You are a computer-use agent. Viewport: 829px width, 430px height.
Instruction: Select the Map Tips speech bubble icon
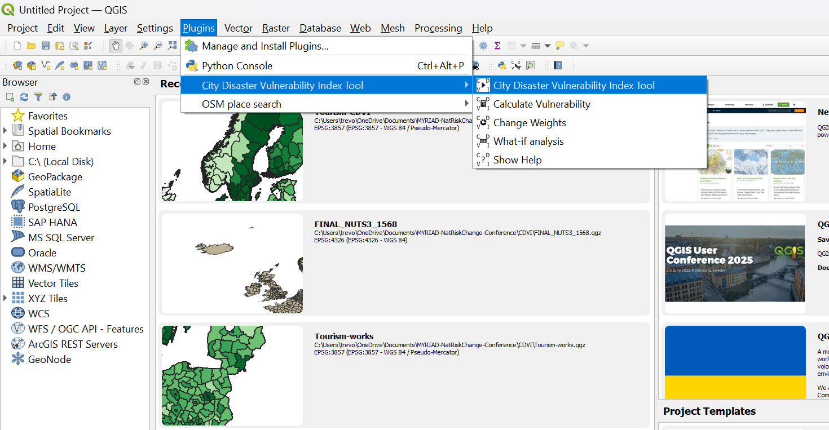pyautogui.click(x=559, y=46)
